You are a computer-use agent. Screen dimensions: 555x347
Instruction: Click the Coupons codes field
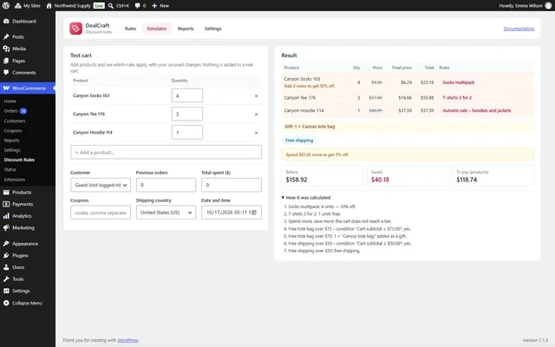(101, 213)
